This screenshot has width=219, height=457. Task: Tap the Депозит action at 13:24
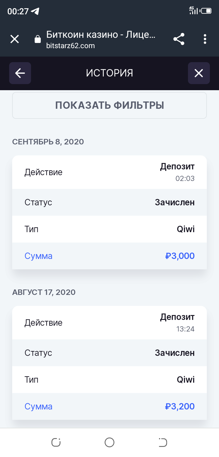(x=177, y=317)
